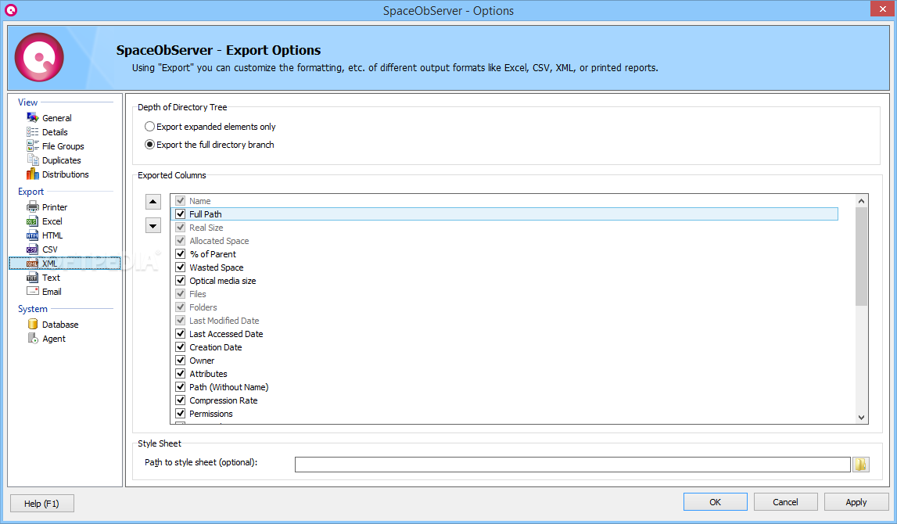Uncheck the Full Path column

180,214
